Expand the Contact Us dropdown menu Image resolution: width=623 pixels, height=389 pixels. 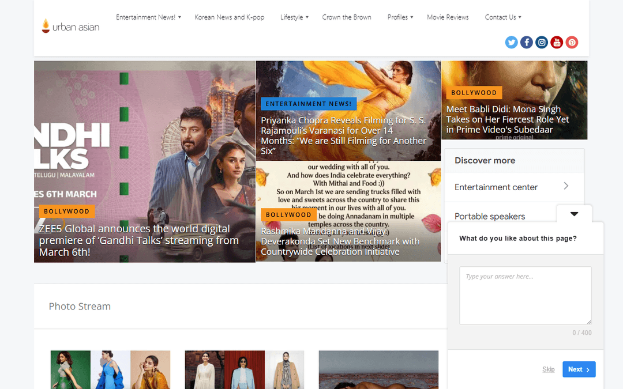click(x=503, y=17)
